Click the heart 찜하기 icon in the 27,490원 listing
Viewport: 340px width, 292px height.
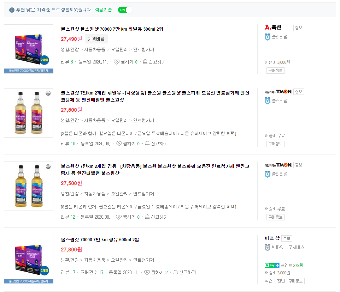click(117, 62)
